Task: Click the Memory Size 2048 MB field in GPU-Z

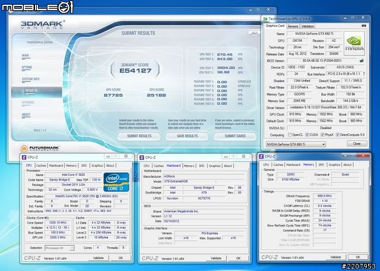Action: click(x=299, y=100)
